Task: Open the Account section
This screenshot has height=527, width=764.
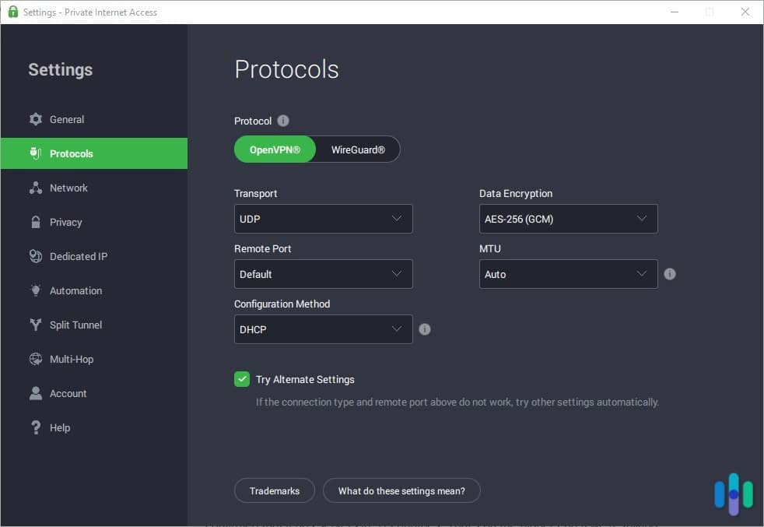Action: click(x=94, y=393)
